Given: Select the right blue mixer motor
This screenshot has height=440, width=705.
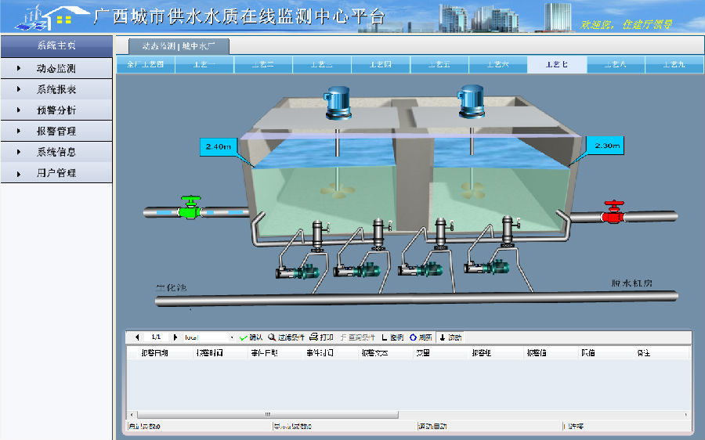Looking at the screenshot, I should point(472,99).
